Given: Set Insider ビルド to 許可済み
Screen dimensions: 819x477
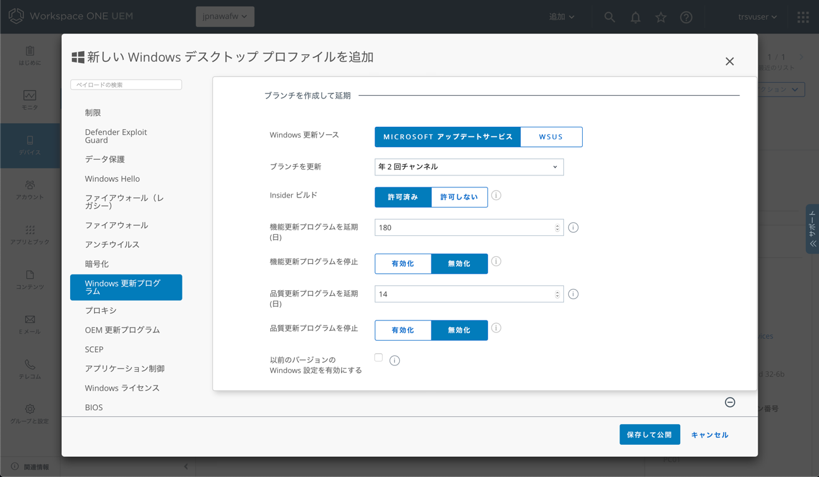Looking at the screenshot, I should [x=403, y=197].
